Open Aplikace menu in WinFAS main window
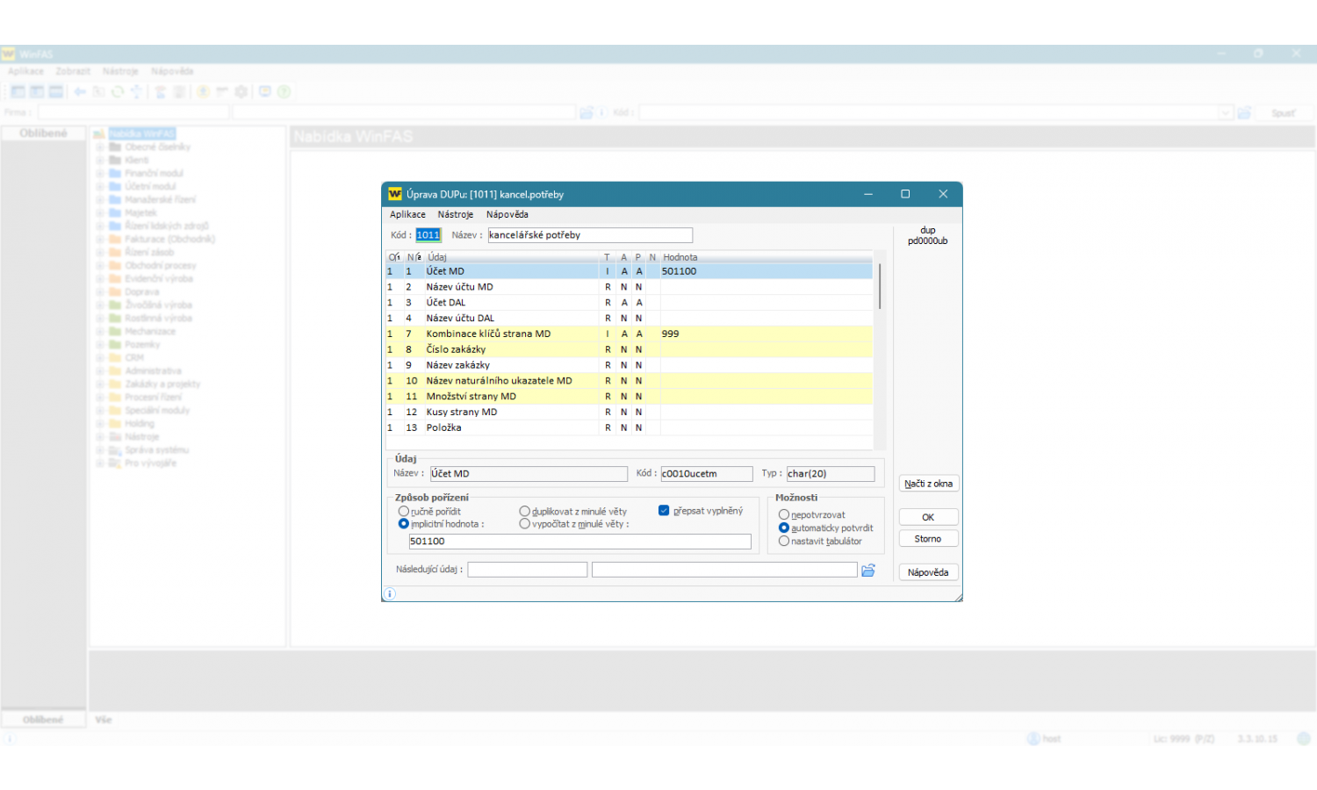The image size is (1317, 790). click(25, 71)
